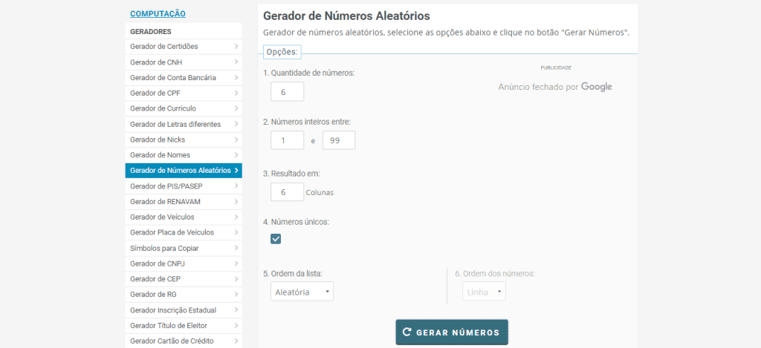The image size is (761, 348).
Task: Click chevron arrow beside Símbolos para Copiar
Action: 236,248
